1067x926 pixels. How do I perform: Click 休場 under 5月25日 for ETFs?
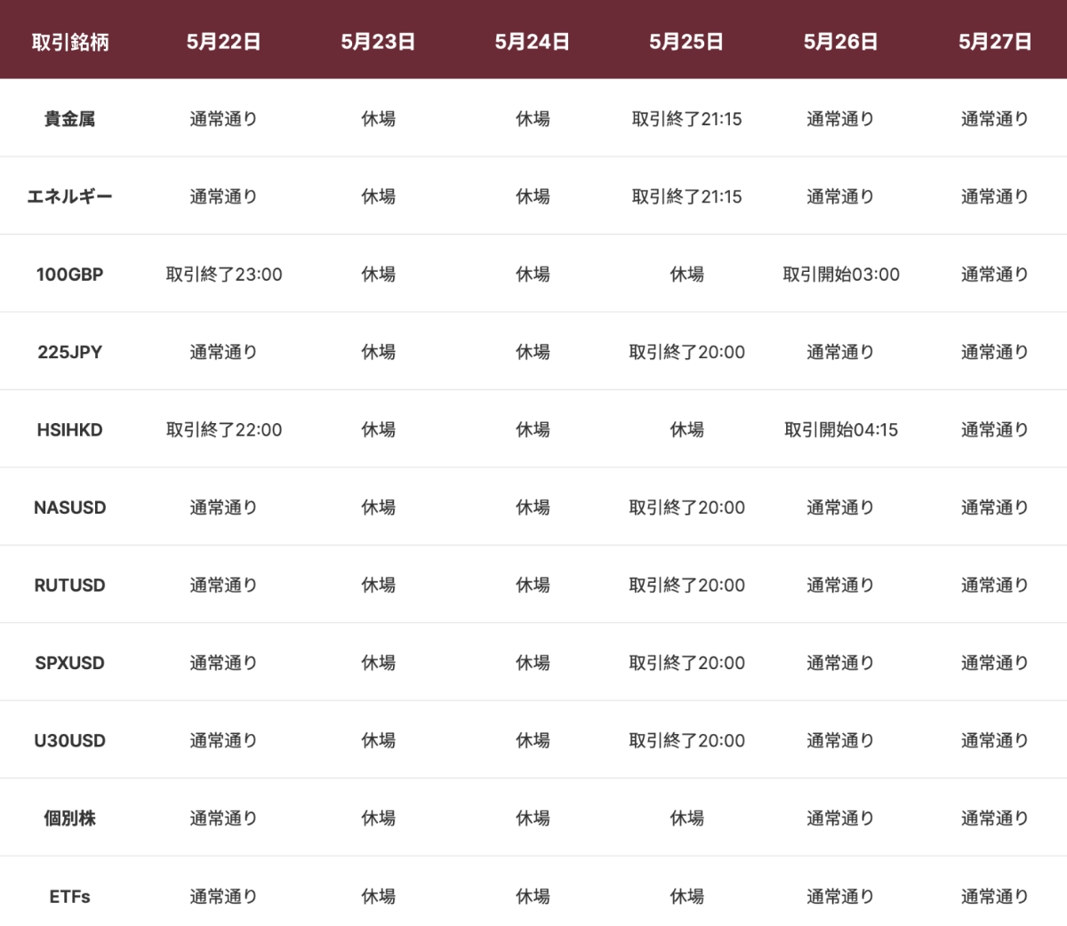(x=686, y=897)
